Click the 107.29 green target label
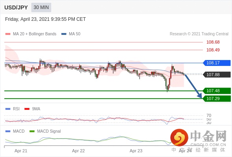The height and width of the screenshot is (157, 232). pos(217,99)
